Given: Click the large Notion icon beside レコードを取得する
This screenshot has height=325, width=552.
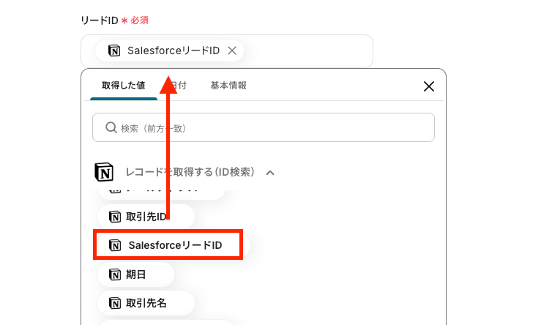Looking at the screenshot, I should [x=104, y=172].
